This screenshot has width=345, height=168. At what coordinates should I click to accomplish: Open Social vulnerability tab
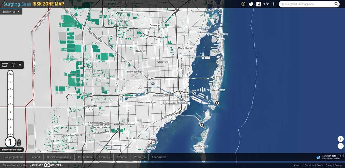coord(59,157)
